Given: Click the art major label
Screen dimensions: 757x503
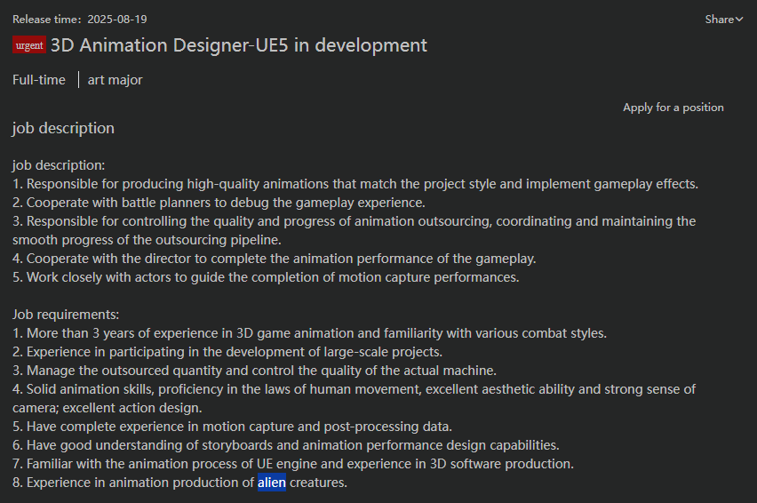Looking at the screenshot, I should click(115, 80).
